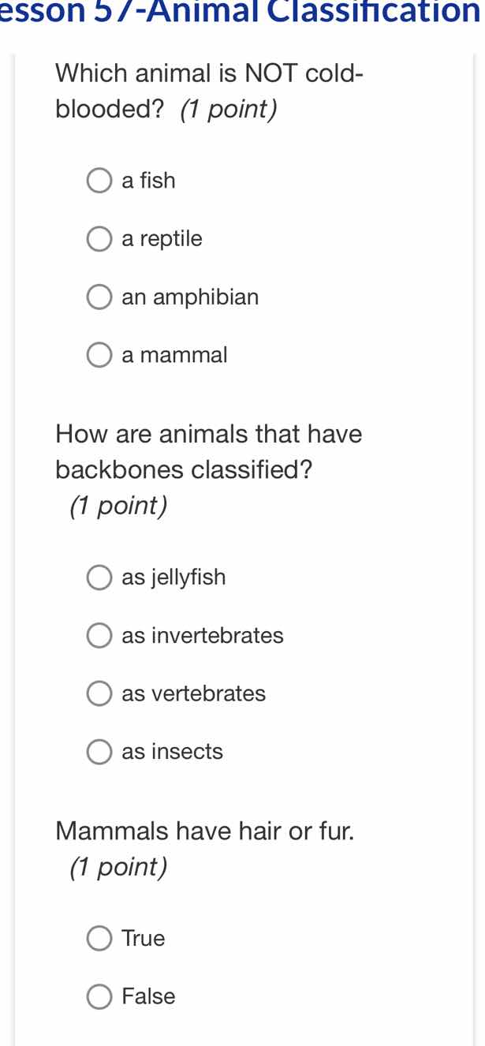
Task: Select the "as insects" answer
Action: (99, 752)
